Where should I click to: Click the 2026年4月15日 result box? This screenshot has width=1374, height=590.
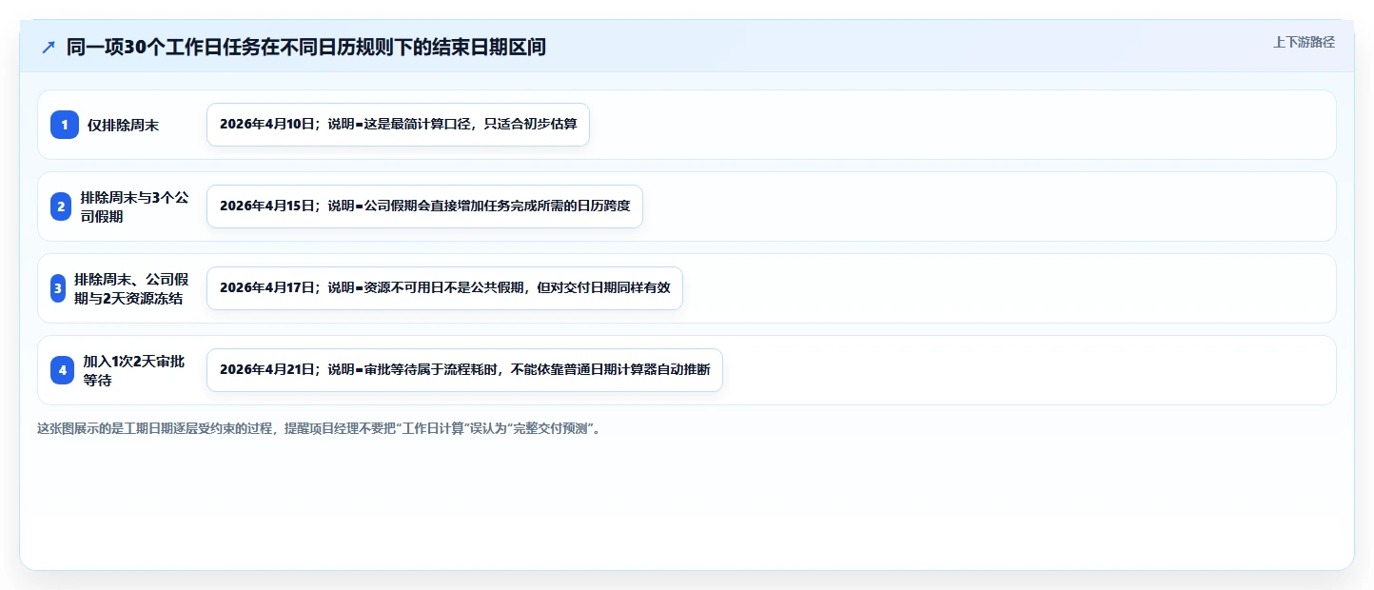[x=424, y=206]
